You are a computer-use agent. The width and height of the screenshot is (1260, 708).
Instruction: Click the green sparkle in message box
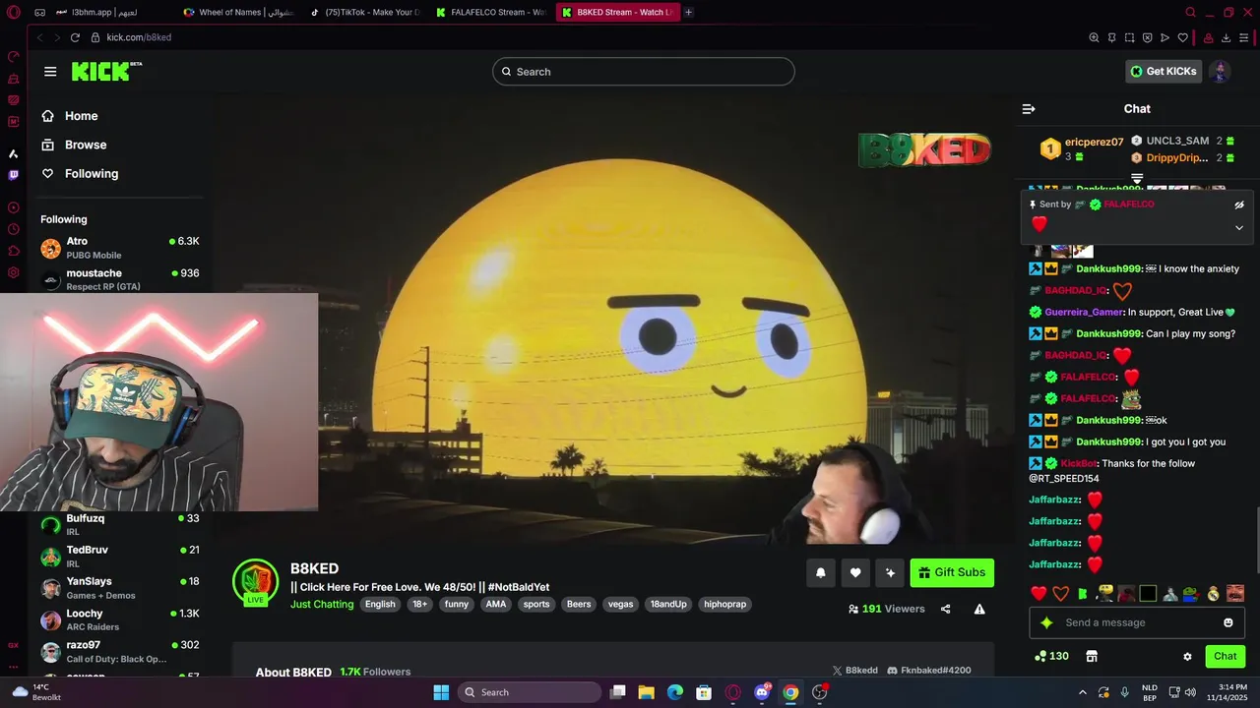click(1046, 622)
